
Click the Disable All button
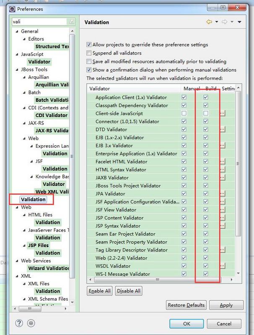(129, 291)
